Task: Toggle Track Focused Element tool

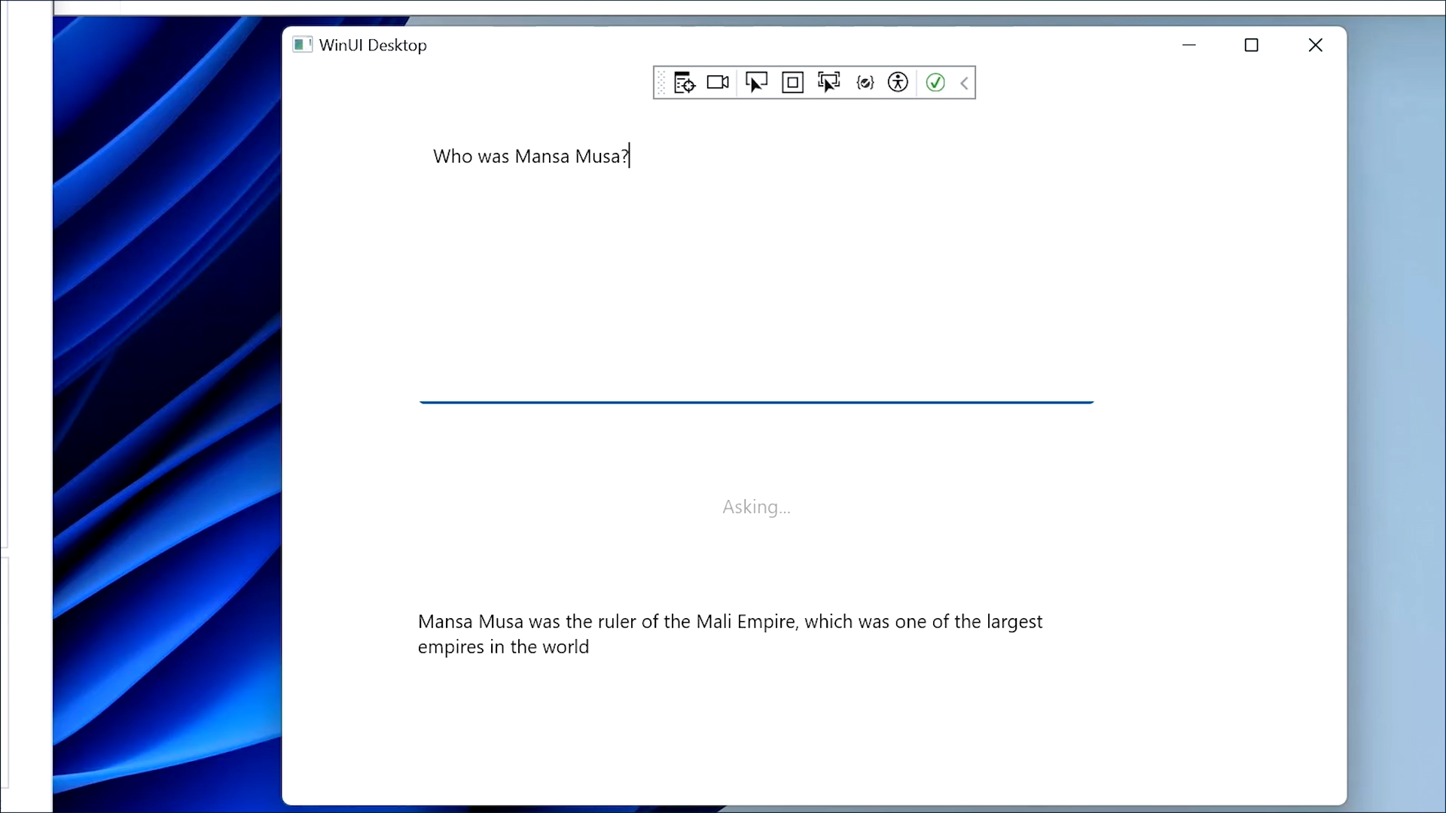Action: point(828,83)
